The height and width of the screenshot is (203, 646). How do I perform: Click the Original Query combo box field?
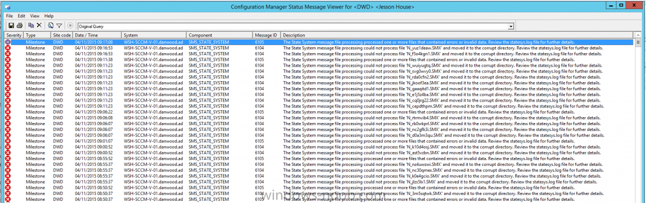[296, 26]
